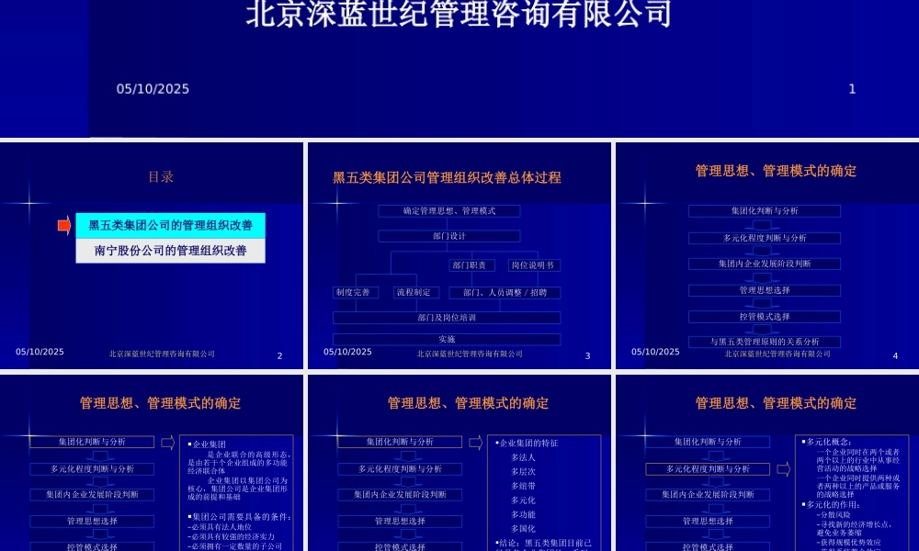Click the hollow arrow beside 多元化概念 text box
The width and height of the screenshot is (919, 551).
[x=784, y=469]
